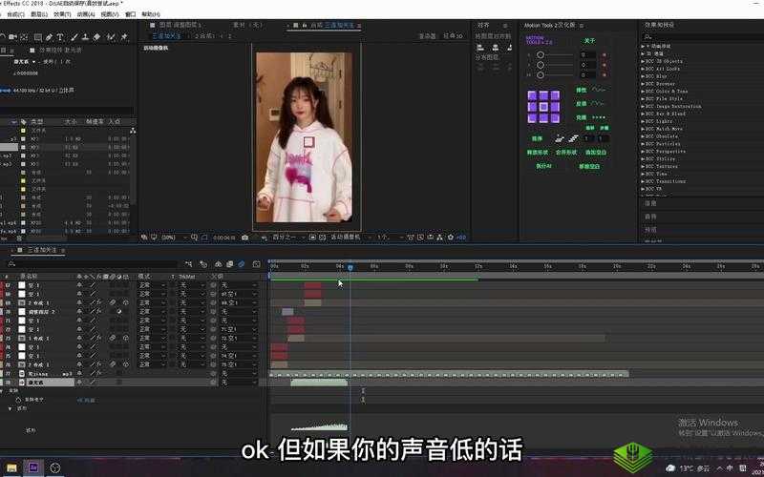
Task: Toggle motion blur switch on adjustment layer
Action: [113, 312]
